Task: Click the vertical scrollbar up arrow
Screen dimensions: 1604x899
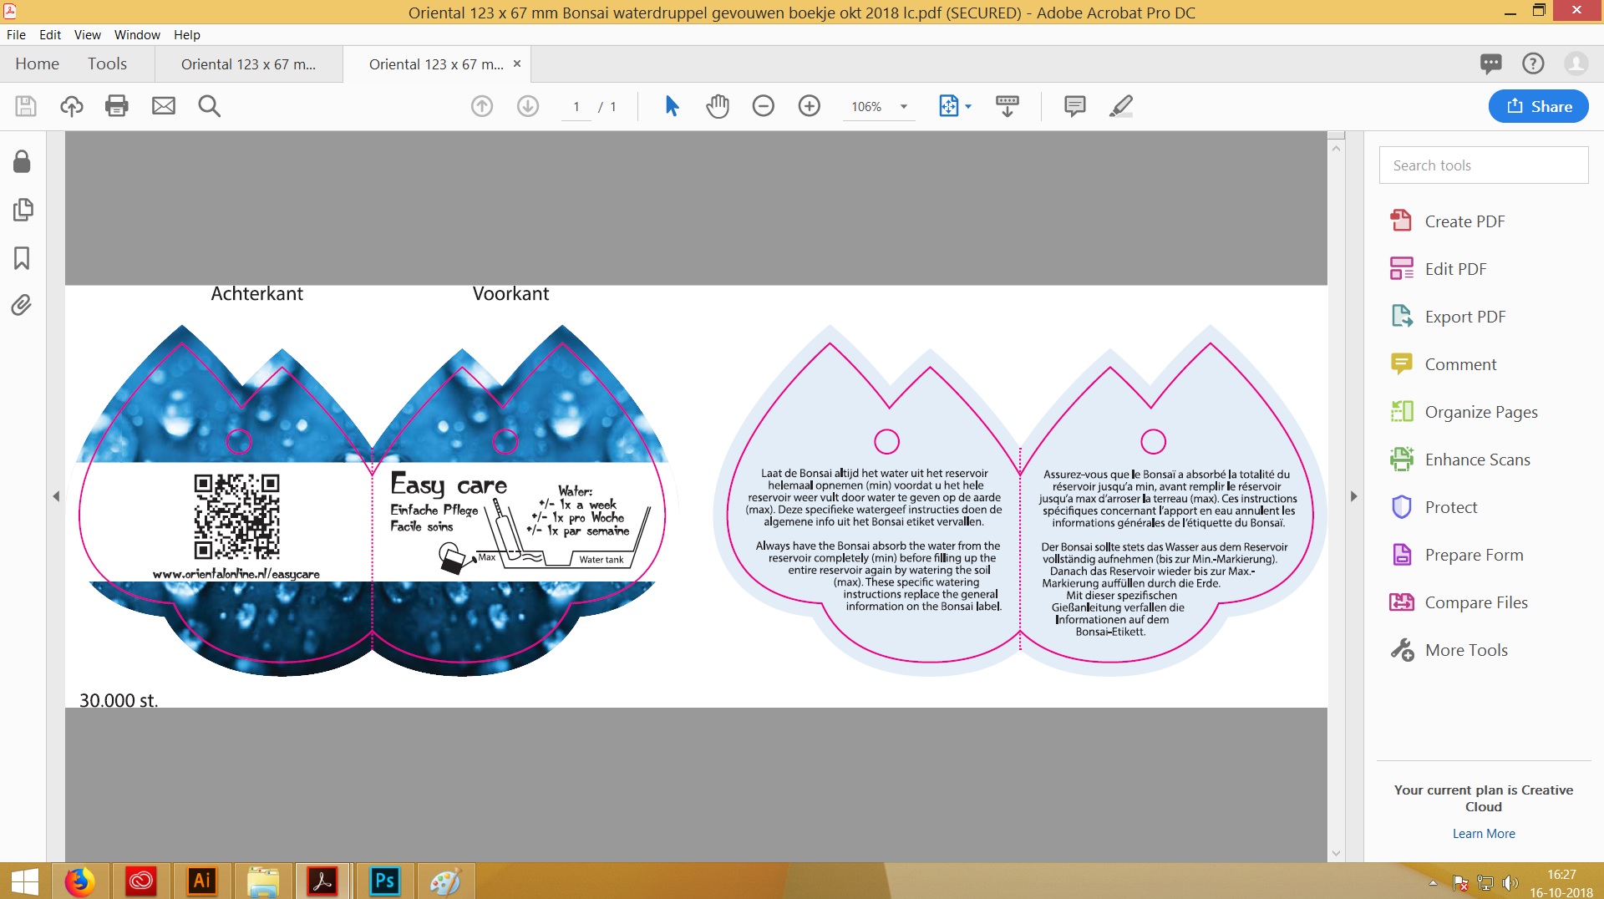Action: (x=1336, y=148)
